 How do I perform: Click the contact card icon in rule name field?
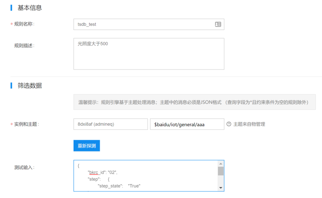218,24
